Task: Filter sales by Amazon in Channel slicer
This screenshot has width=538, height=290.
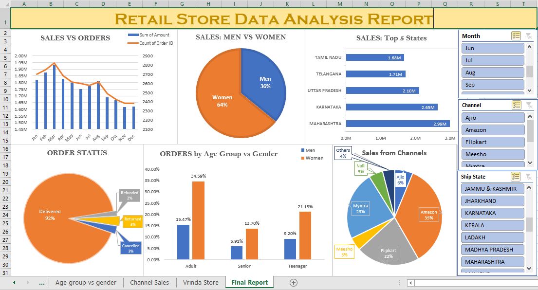Action: coord(493,129)
